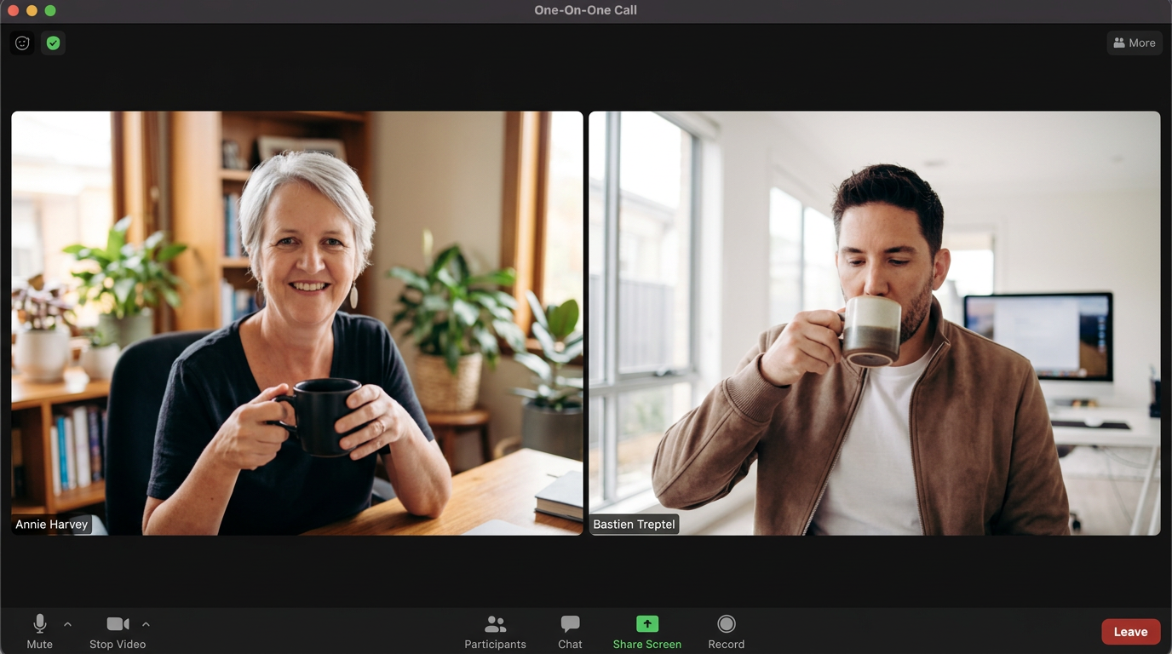Open the smiley face icon at top left
The height and width of the screenshot is (654, 1172).
(23, 43)
